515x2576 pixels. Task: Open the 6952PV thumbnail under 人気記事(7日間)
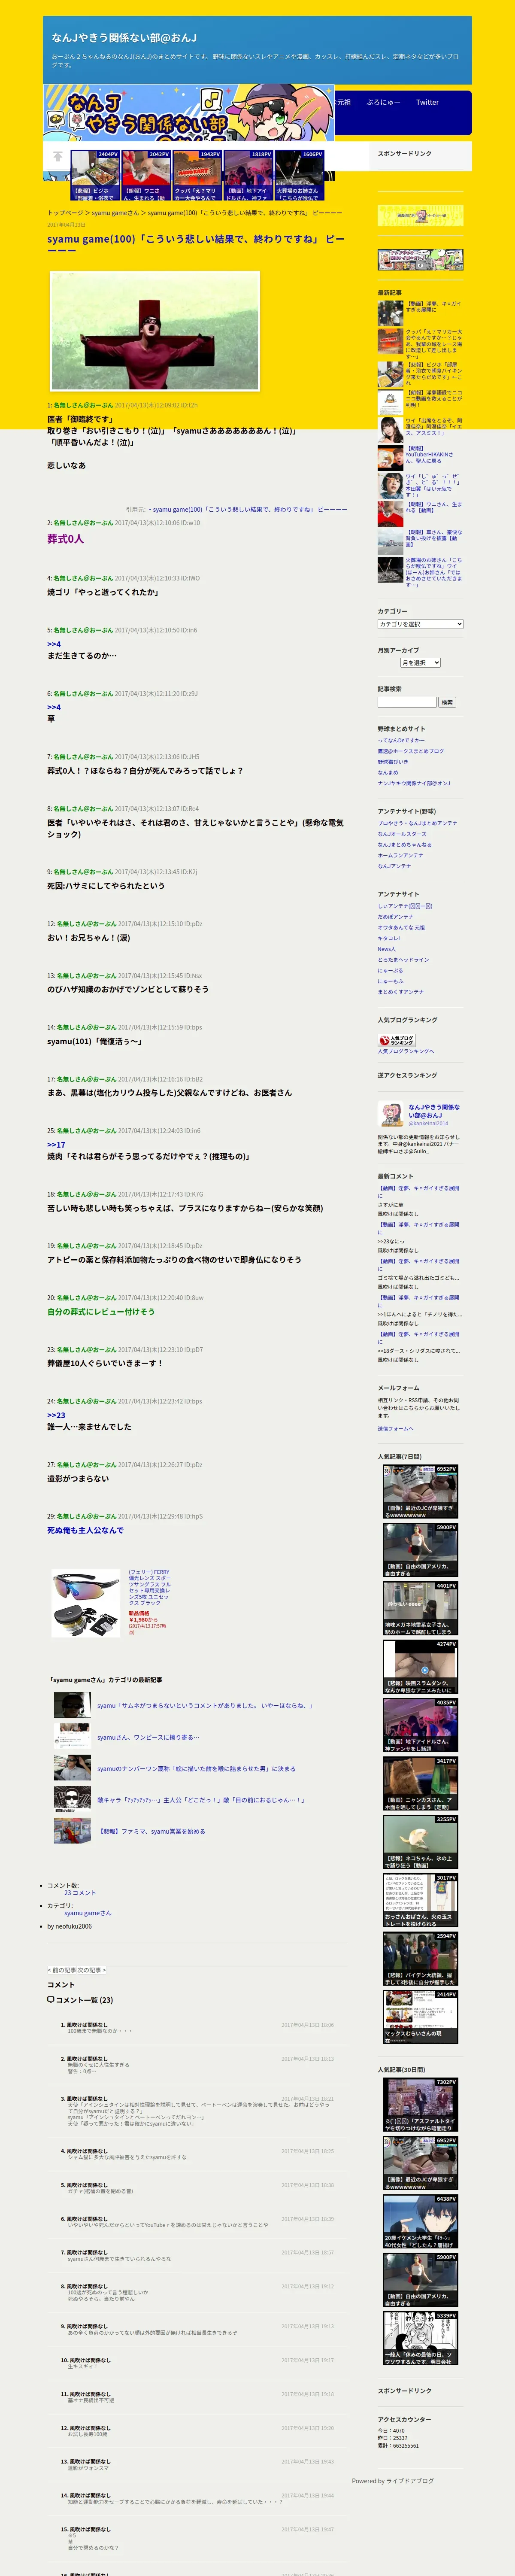[420, 1492]
